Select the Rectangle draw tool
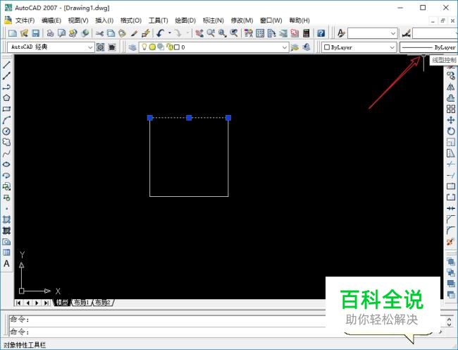The width and height of the screenshot is (458, 350). click(x=6, y=109)
